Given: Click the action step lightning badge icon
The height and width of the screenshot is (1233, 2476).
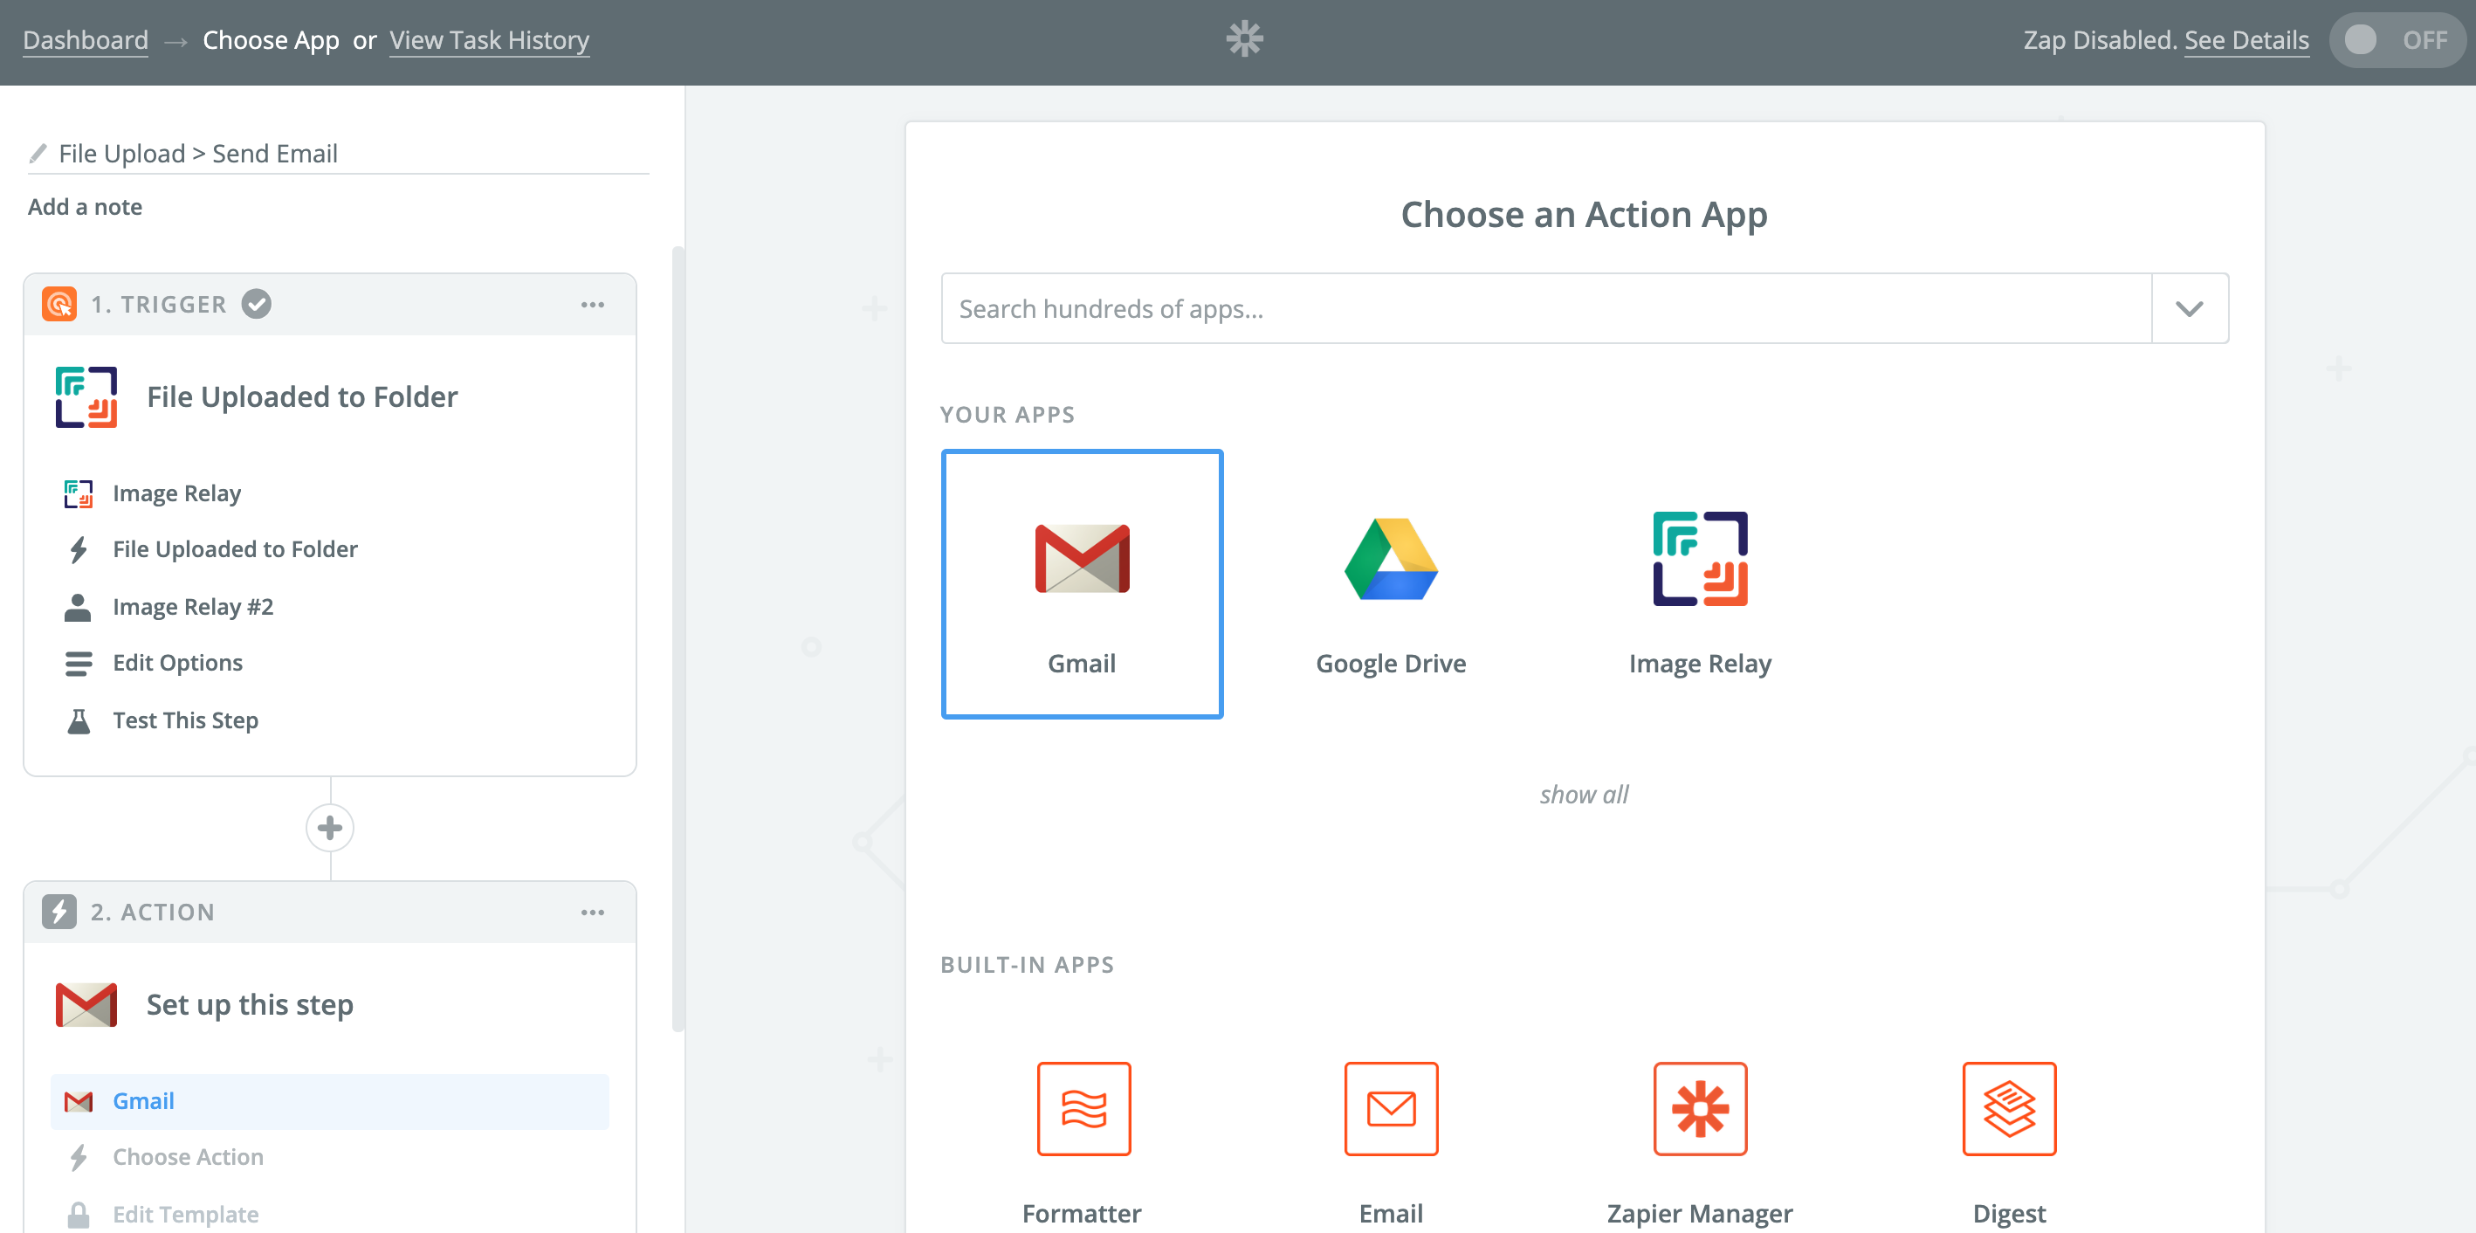Looking at the screenshot, I should click(x=59, y=912).
